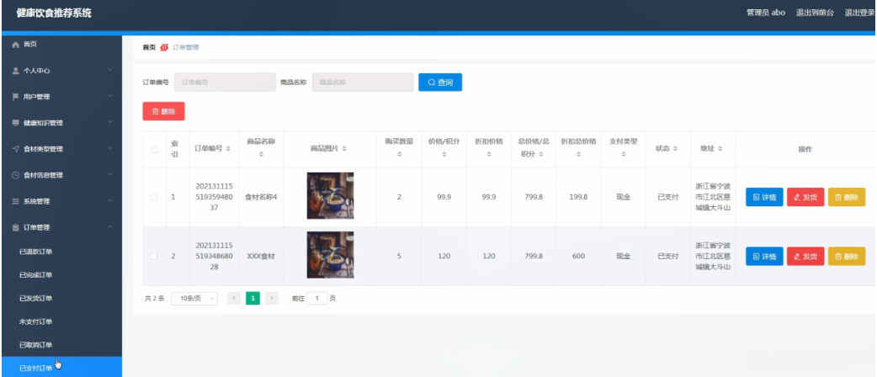Click product image of XXX食材 row
The width and height of the screenshot is (877, 377).
pos(330,255)
